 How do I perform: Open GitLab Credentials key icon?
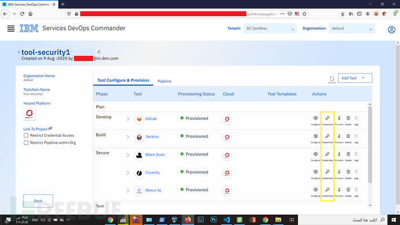tap(328, 118)
